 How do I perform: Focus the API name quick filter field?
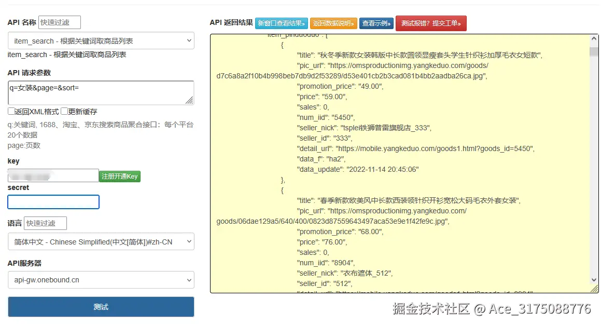[60, 22]
